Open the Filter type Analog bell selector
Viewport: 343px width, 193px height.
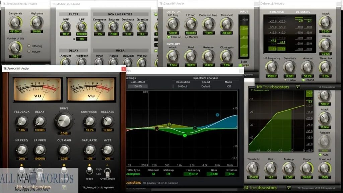pos(133,174)
